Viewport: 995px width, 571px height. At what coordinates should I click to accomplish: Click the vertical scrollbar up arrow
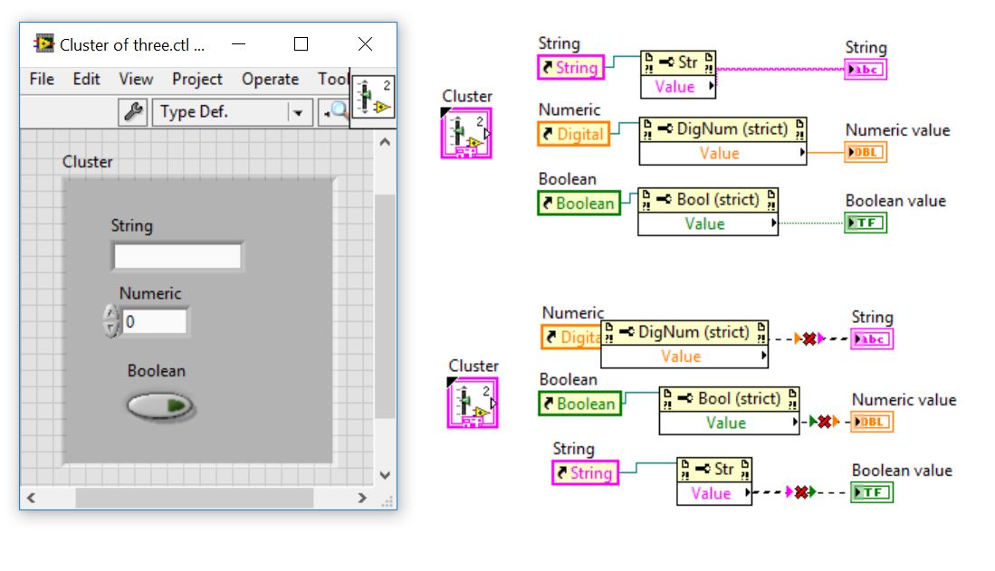[385, 142]
